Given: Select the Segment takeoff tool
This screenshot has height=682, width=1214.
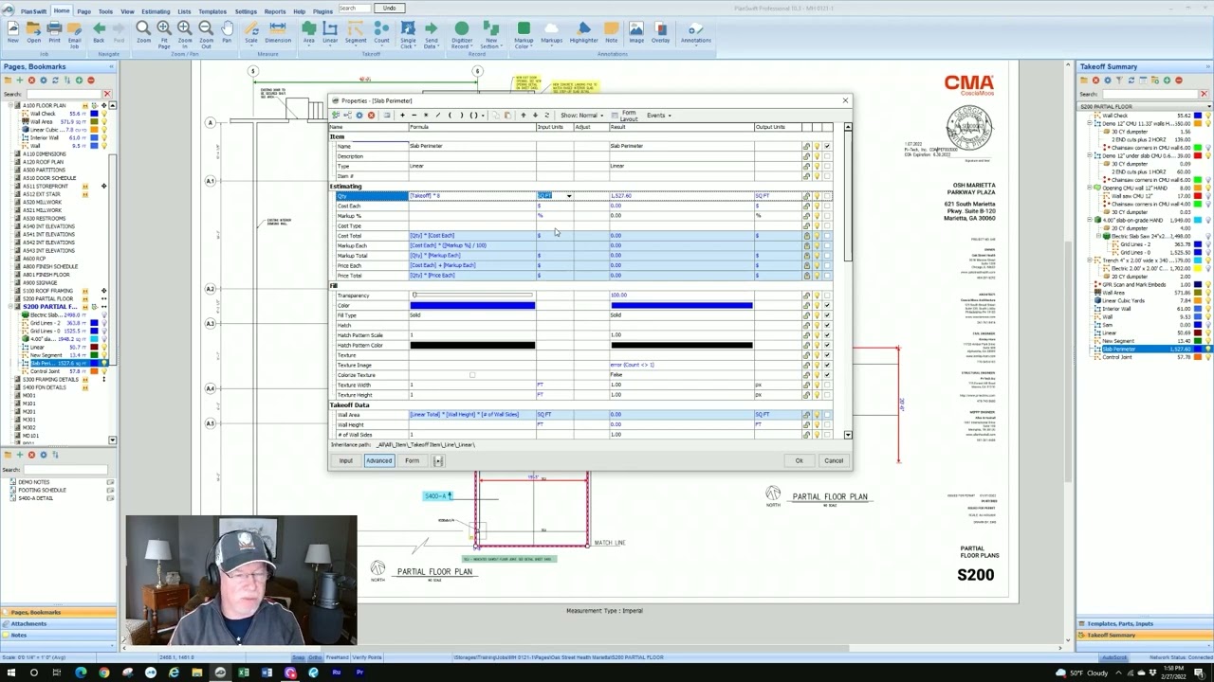Looking at the screenshot, I should click(x=356, y=32).
